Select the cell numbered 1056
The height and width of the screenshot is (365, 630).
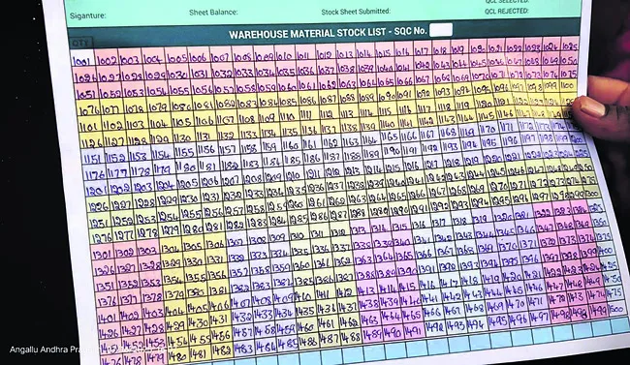[x=203, y=89]
